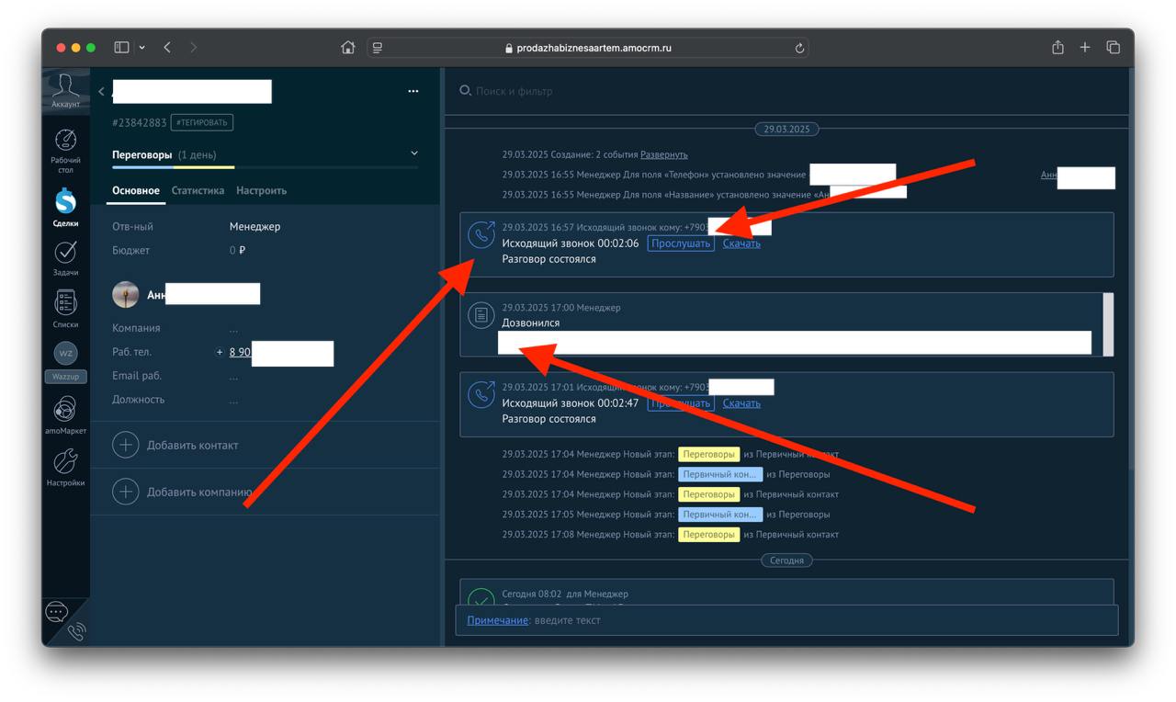The width and height of the screenshot is (1176, 702).
Task: Click the deal number #23842883
Action: point(140,122)
